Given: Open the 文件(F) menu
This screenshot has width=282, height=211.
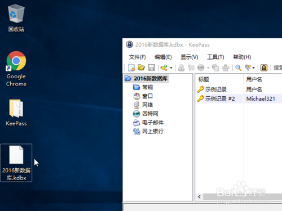Looking at the screenshot, I should click(x=137, y=57).
